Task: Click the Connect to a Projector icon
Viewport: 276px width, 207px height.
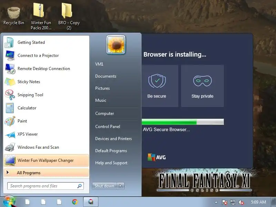Action: tap(10, 56)
